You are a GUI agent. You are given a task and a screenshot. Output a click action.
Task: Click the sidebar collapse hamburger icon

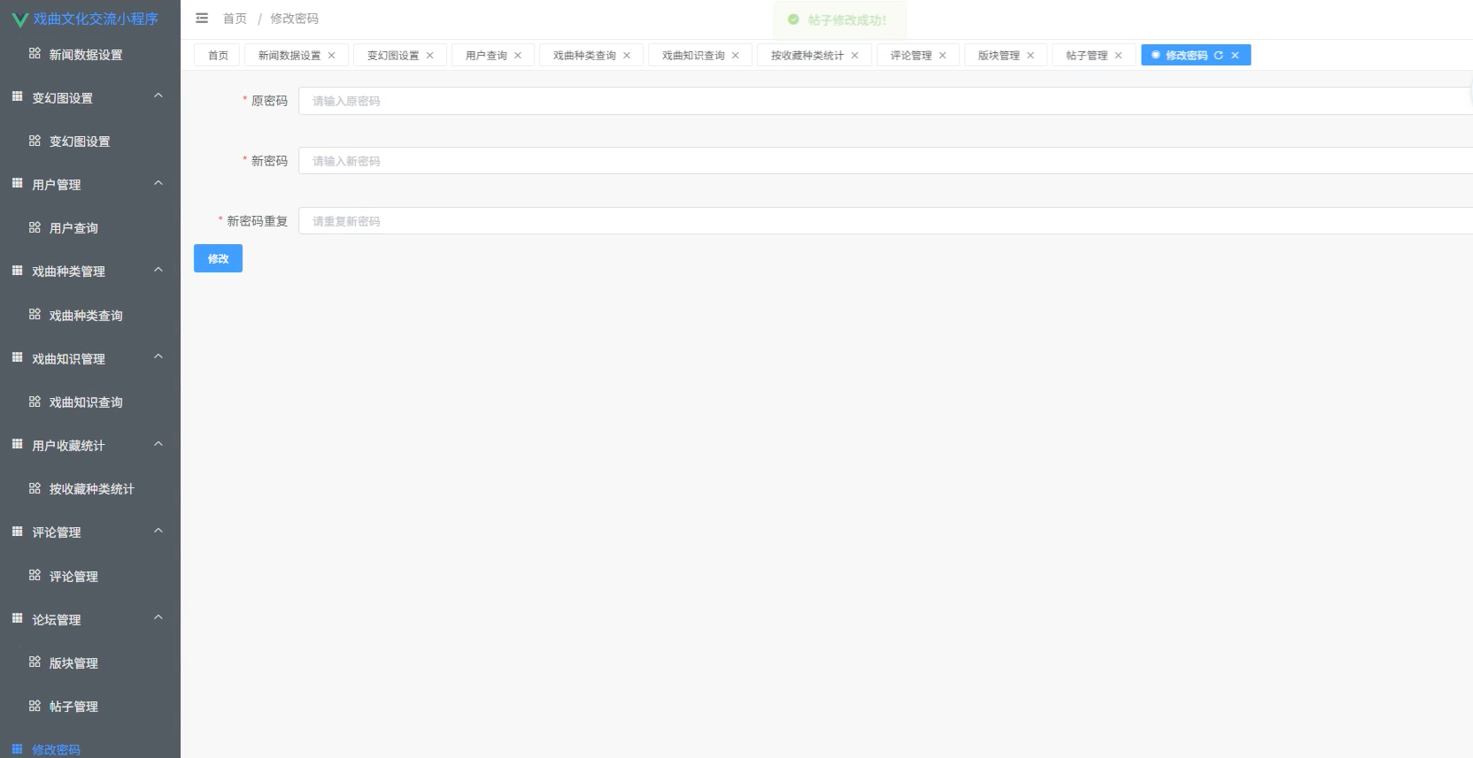(202, 18)
